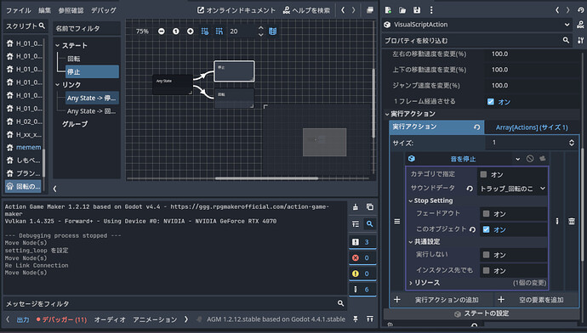The image size is (587, 333).
Task: Open inspector extra options three-dot menu
Action: click(431, 10)
